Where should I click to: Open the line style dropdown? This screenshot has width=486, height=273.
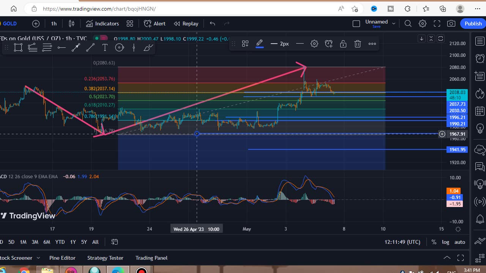(300, 44)
